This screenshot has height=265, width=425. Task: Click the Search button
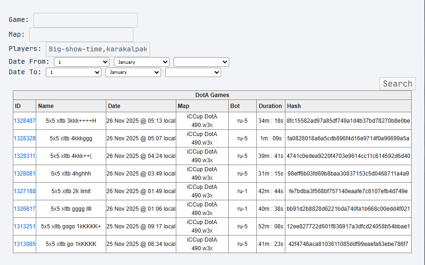397,84
